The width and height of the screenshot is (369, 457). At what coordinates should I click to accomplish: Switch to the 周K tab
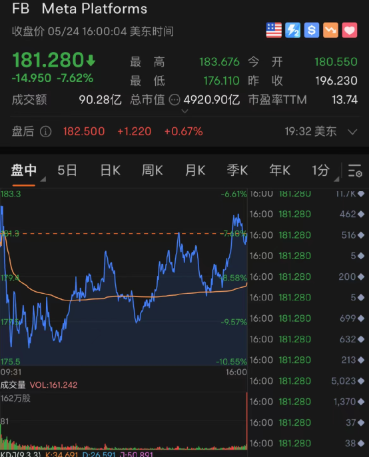tap(153, 171)
